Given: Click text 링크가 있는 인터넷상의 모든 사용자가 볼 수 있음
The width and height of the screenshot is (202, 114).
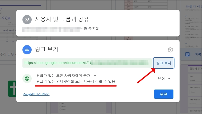Looking at the screenshot, I should coord(76,82).
